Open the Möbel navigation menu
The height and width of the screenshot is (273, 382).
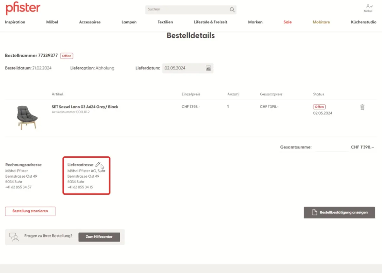point(52,22)
